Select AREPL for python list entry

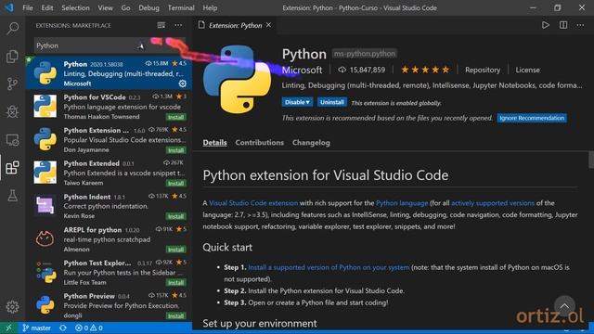pyautogui.click(x=110, y=239)
